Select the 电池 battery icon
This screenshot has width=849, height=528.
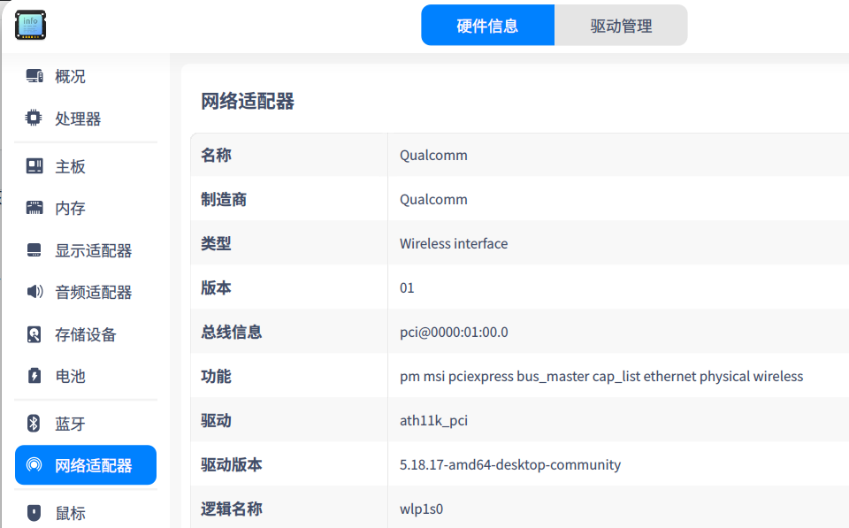(x=34, y=375)
